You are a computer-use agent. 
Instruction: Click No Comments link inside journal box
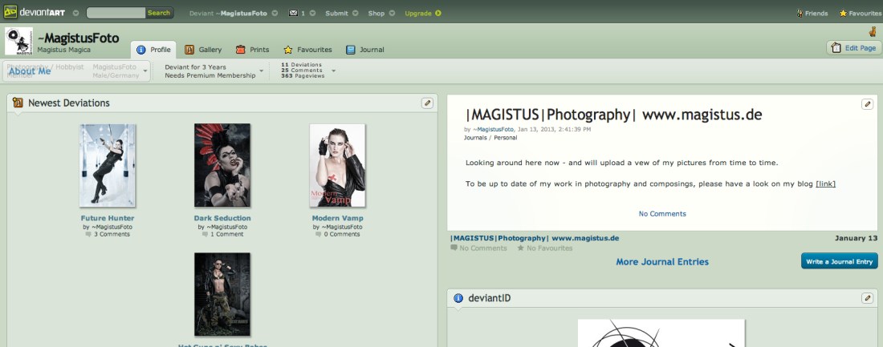pyautogui.click(x=662, y=214)
